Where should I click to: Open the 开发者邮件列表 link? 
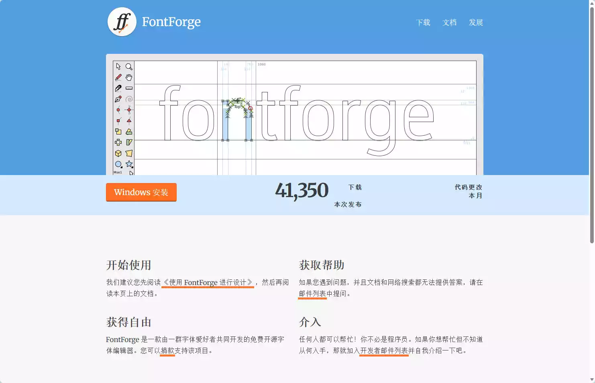[x=384, y=351]
